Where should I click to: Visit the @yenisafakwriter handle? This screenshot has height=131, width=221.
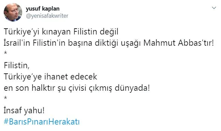coord(47,16)
